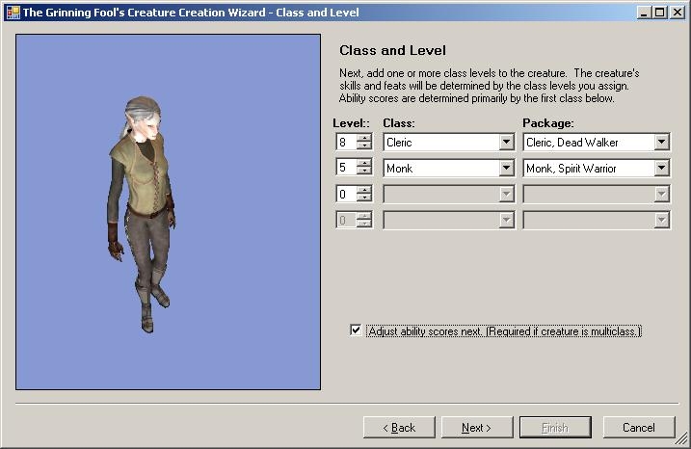Viewport: 691px width, 449px height.
Task: Open the Cleric class dropdown
Action: 506,143
